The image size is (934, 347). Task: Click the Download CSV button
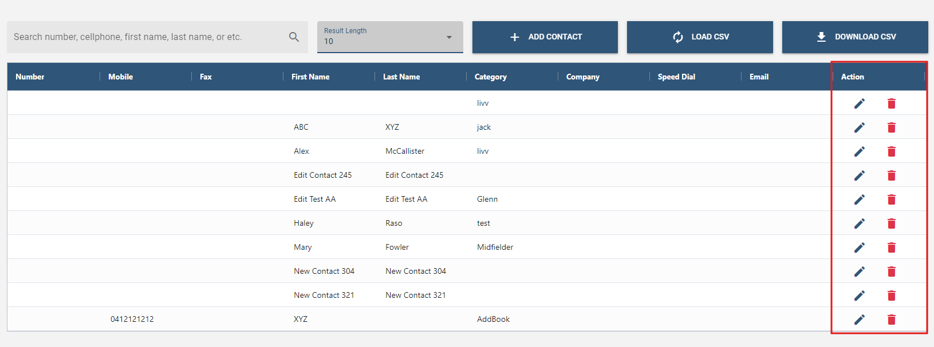click(854, 37)
